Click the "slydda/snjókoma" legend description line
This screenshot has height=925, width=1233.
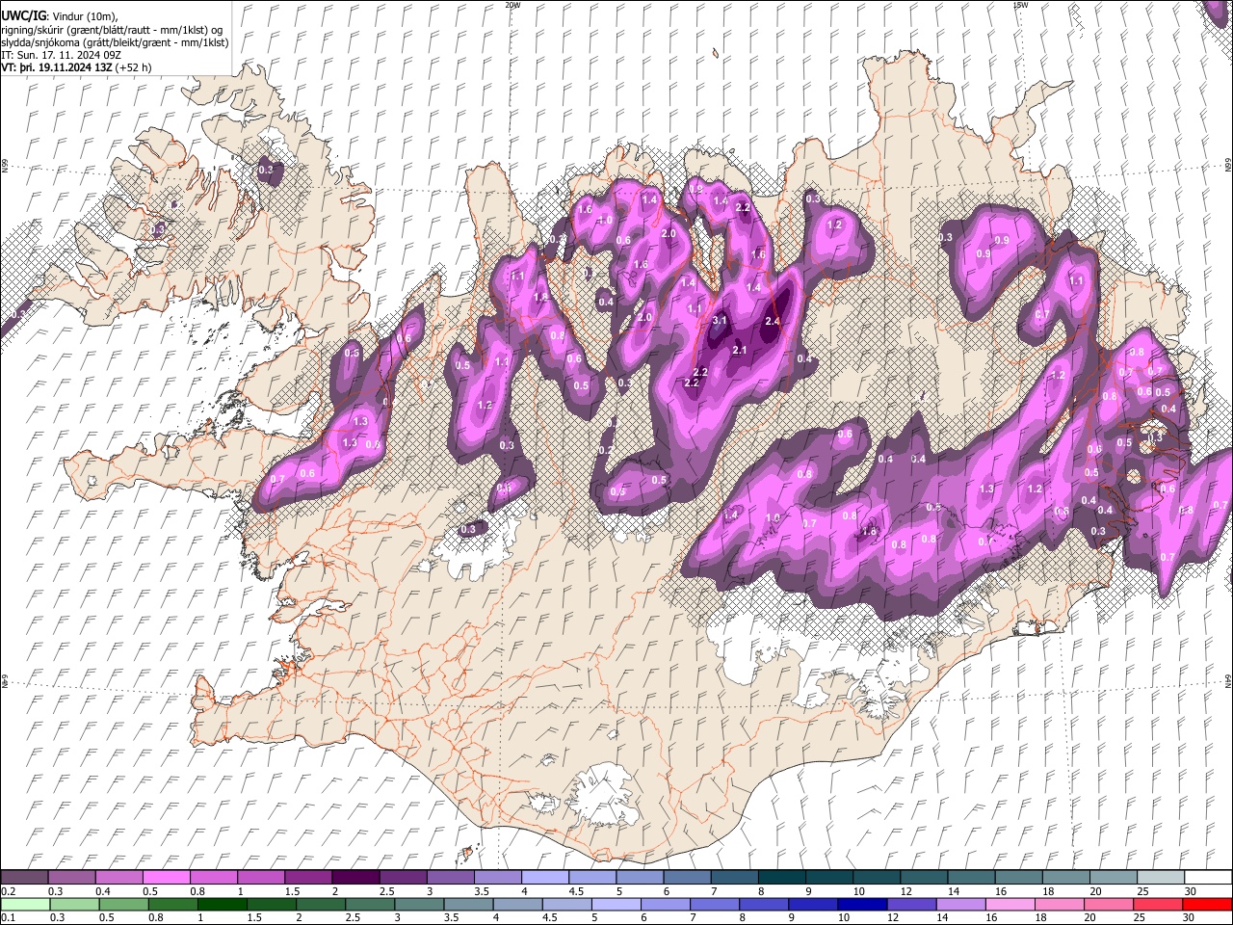click(115, 43)
